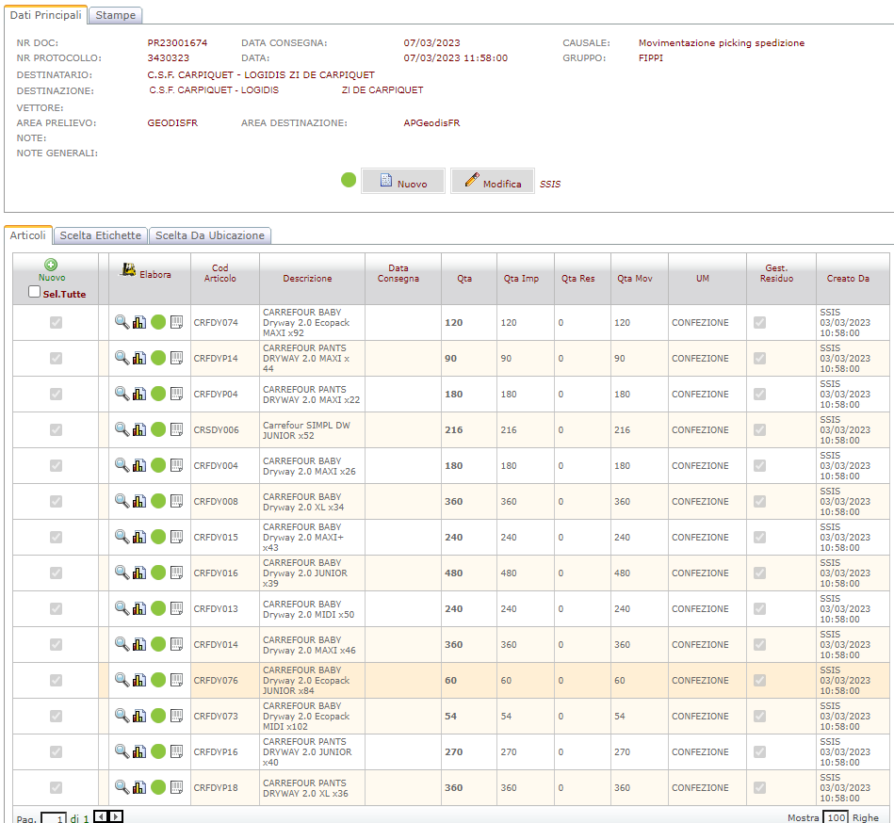Toggle row selection checkbox for CRFDY074

56,323
